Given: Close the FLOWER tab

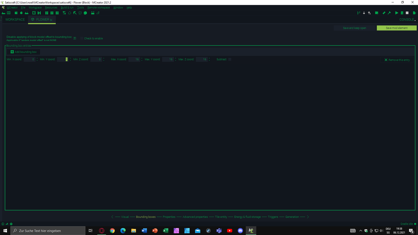Looking at the screenshot, I should point(51,20).
